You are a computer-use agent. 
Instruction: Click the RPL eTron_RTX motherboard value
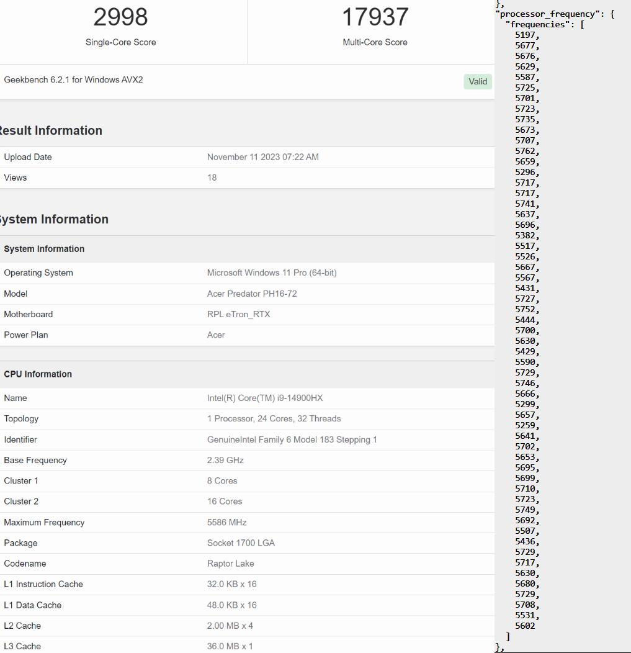pyautogui.click(x=238, y=314)
